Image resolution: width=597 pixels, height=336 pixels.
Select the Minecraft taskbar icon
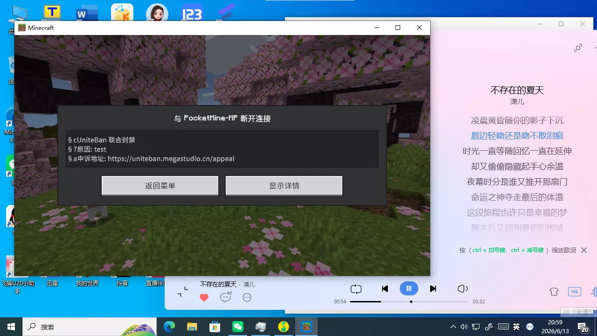[306, 327]
